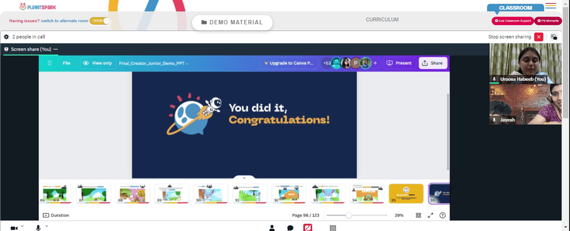Click Upgrade to Canva Pro button
The image size is (570, 231).
289,63
